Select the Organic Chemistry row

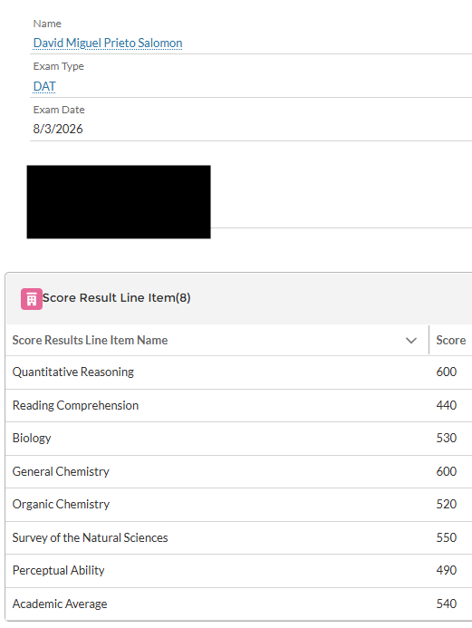click(x=238, y=505)
